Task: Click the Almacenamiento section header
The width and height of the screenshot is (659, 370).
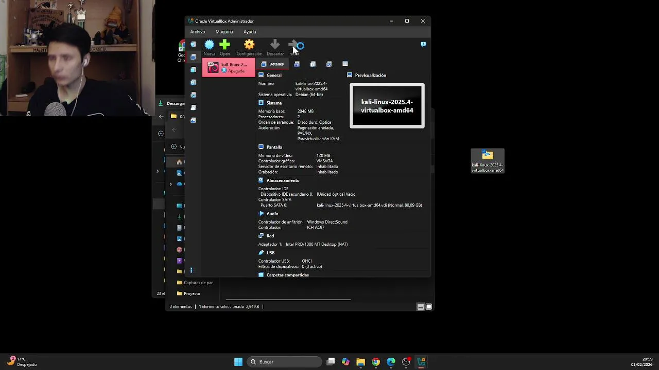Action: pos(283,181)
